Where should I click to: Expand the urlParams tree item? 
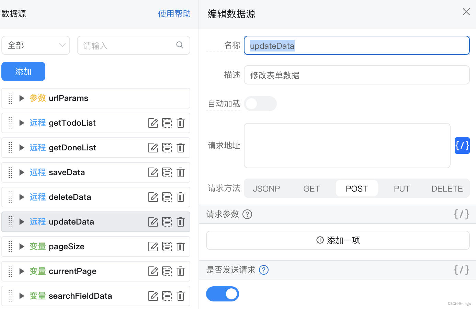coord(22,98)
